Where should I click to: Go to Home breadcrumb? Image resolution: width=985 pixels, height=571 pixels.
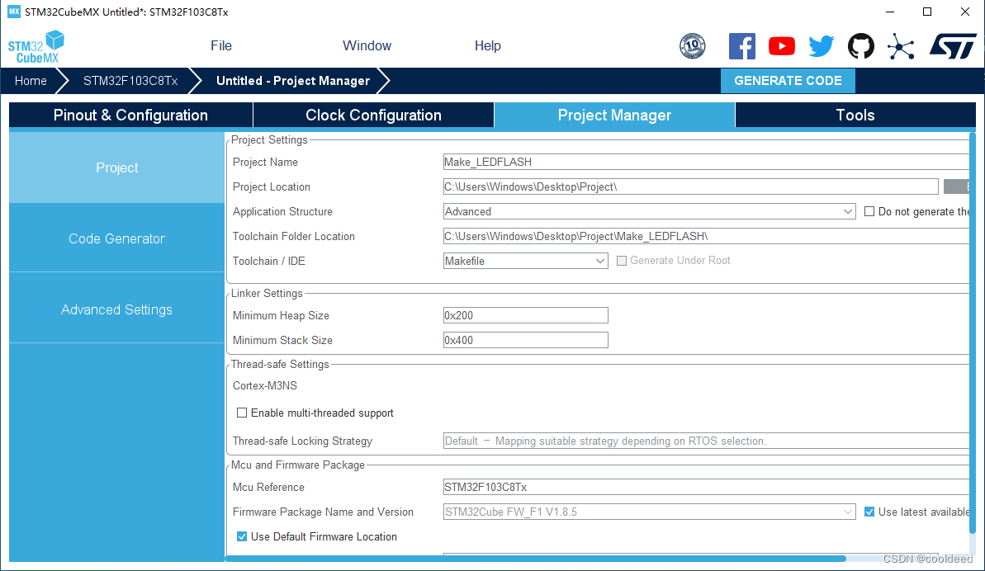pyautogui.click(x=31, y=81)
